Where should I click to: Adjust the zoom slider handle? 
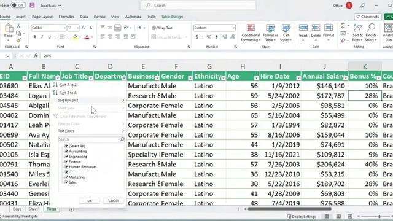[379, 217]
